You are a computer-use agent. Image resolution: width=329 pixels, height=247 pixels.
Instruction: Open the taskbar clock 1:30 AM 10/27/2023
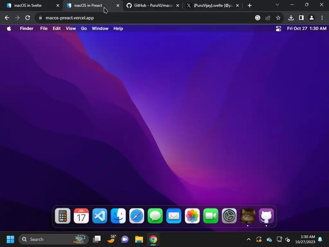click(x=305, y=239)
